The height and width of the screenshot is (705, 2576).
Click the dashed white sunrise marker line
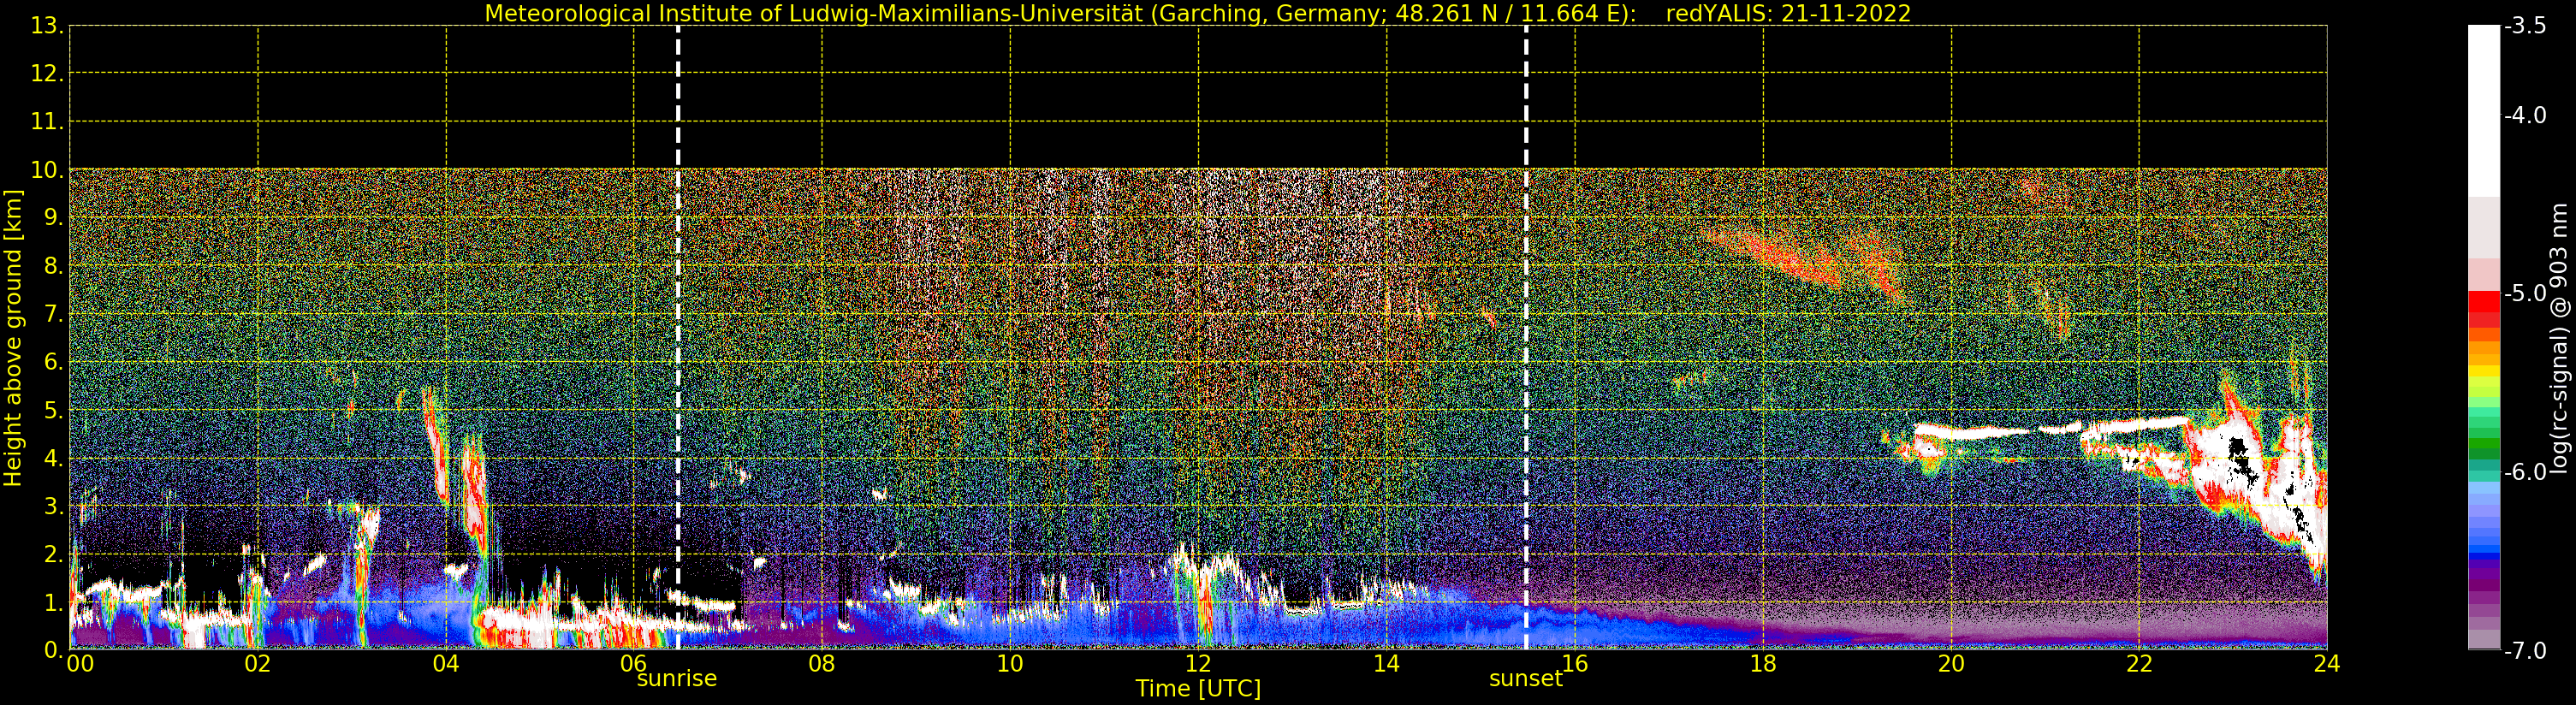coord(678,338)
